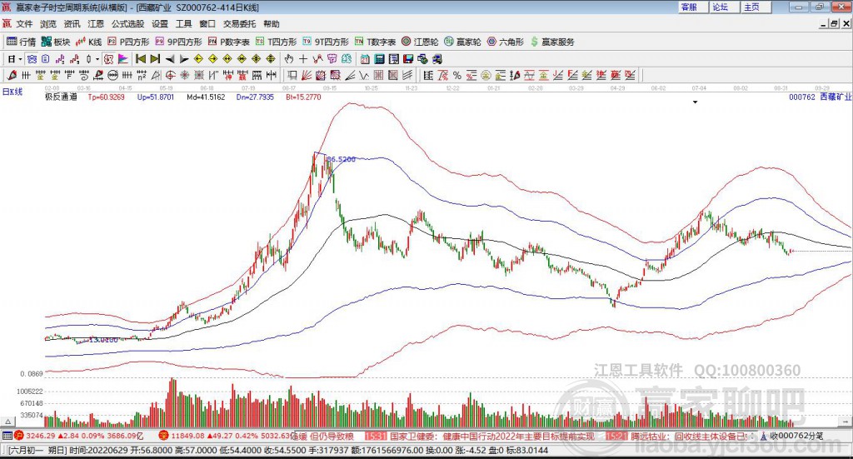Click the black left arrow icon
This screenshot has height=459, width=853.
[x=170, y=59]
